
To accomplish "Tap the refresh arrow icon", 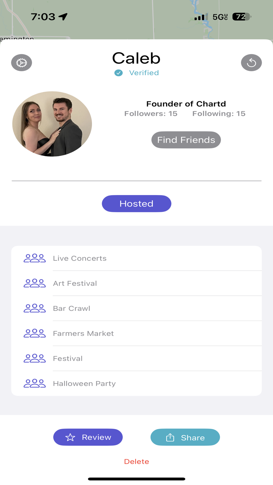I will pos(251,63).
